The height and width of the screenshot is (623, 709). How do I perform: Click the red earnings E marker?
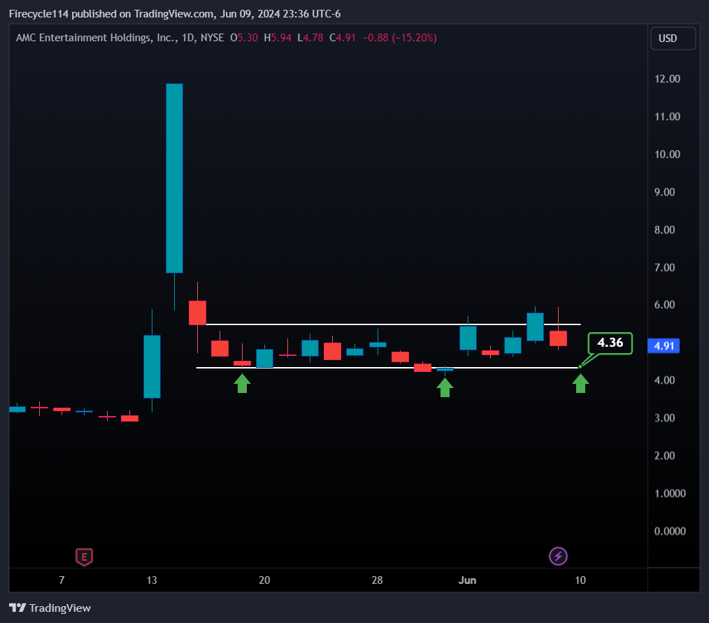tap(84, 557)
